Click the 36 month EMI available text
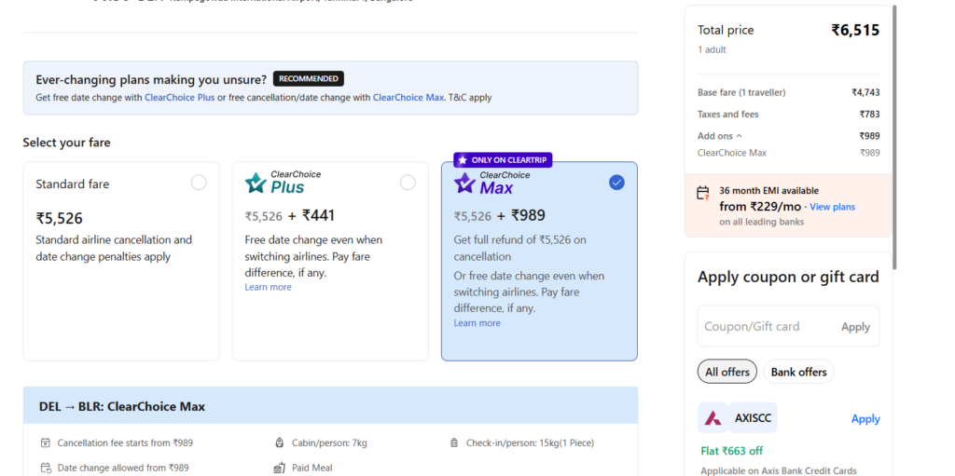The image size is (955, 476). 768,191
